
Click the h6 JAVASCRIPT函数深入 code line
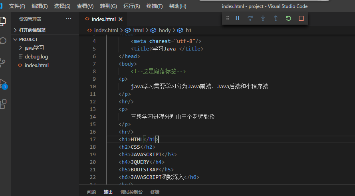click(159, 177)
